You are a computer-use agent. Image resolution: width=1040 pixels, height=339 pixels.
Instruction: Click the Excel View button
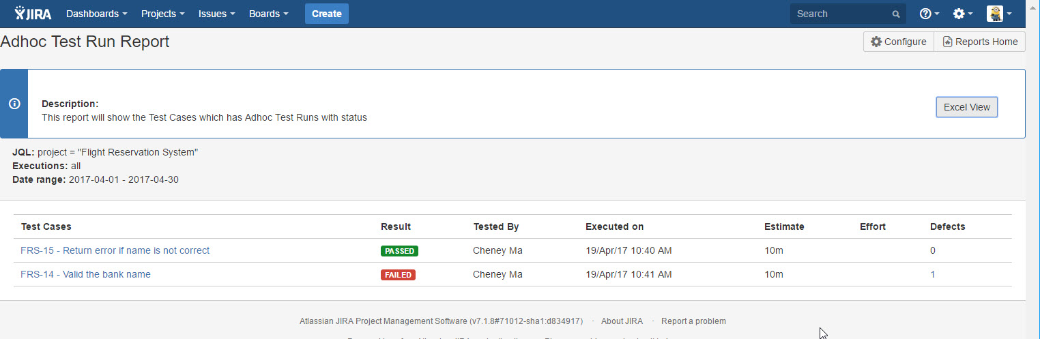click(x=966, y=107)
